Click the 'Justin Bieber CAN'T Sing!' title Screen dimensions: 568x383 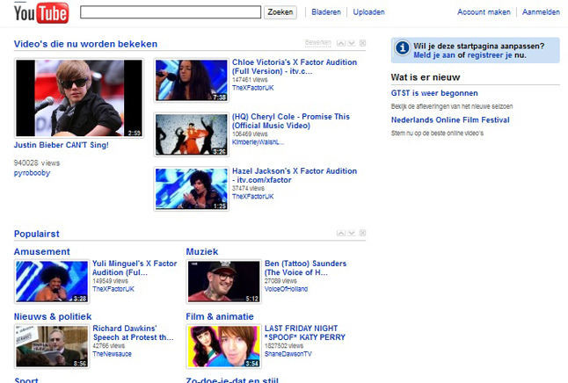point(62,145)
